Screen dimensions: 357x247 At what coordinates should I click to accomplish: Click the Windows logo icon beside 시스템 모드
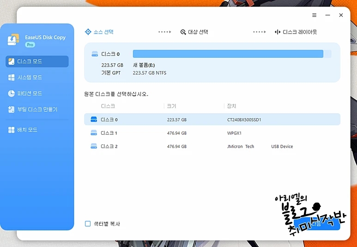11,78
